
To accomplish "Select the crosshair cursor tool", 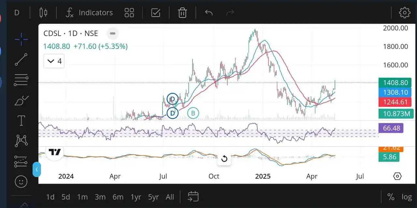I will click(21, 39).
